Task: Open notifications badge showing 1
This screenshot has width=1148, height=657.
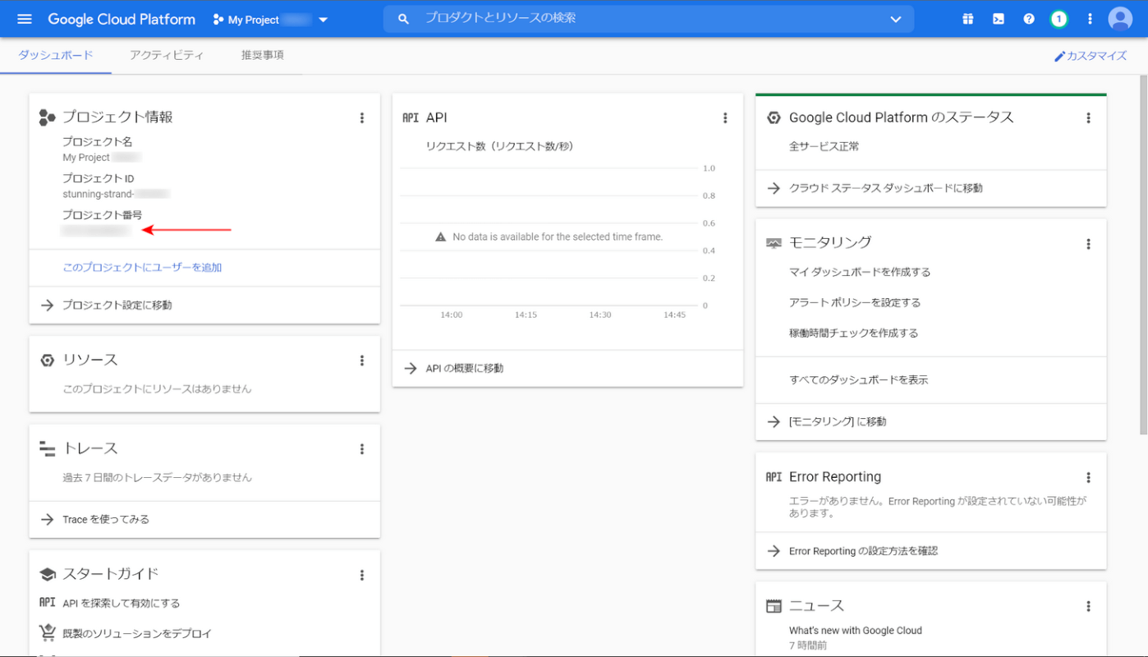Action: click(x=1059, y=19)
